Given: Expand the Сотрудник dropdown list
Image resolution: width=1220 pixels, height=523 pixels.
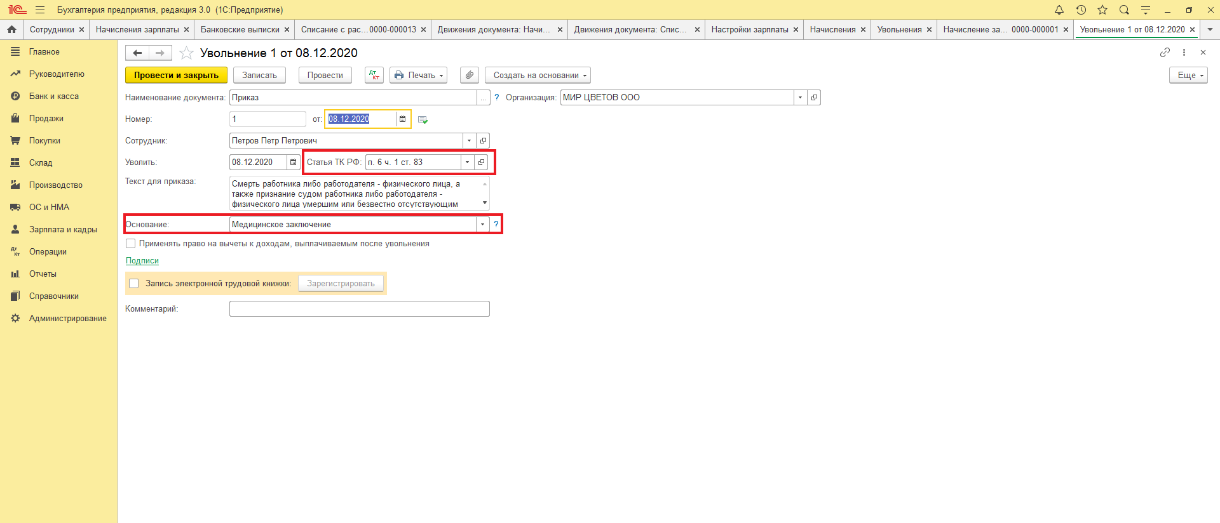Looking at the screenshot, I should click(x=469, y=141).
